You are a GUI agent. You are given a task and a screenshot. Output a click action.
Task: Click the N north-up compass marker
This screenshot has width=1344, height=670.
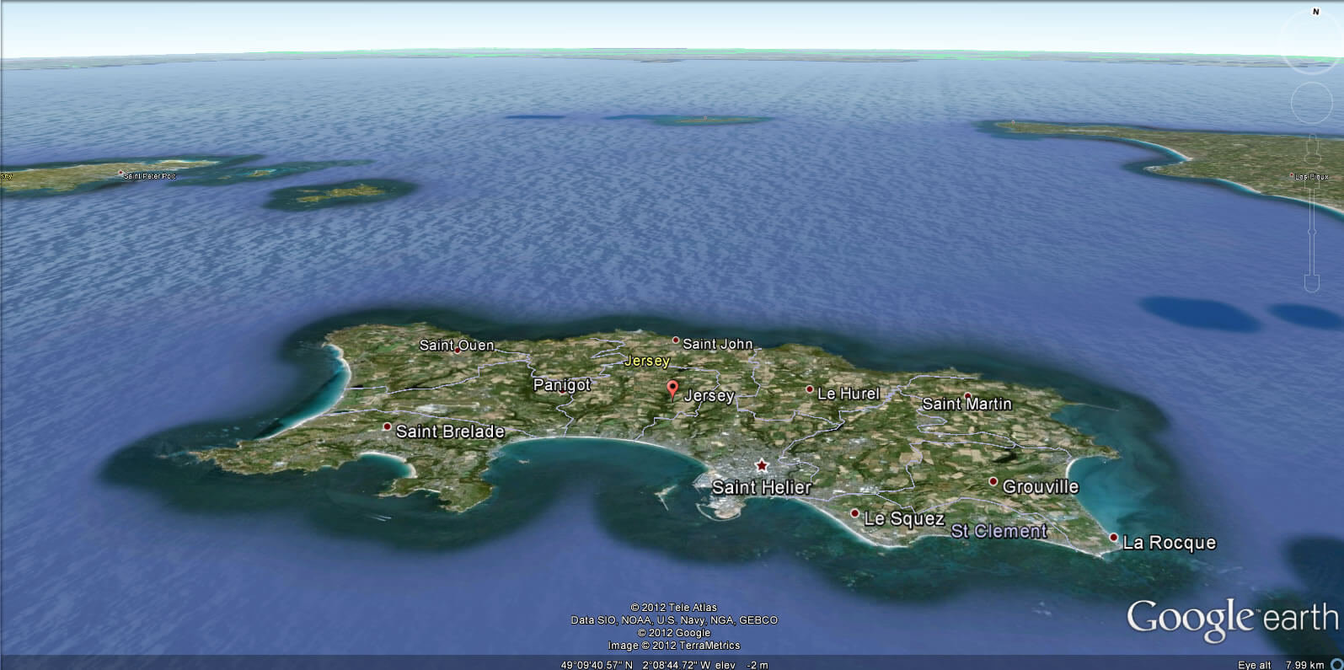[x=1315, y=12]
